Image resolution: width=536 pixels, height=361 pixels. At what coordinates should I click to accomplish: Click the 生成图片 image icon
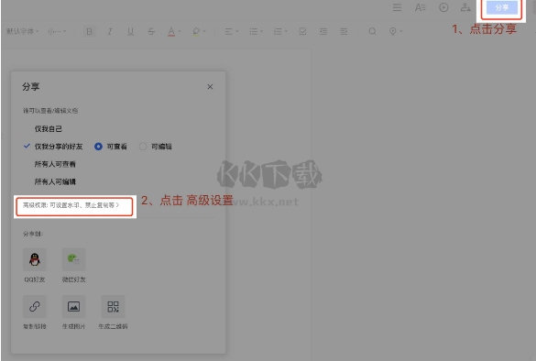point(73,307)
